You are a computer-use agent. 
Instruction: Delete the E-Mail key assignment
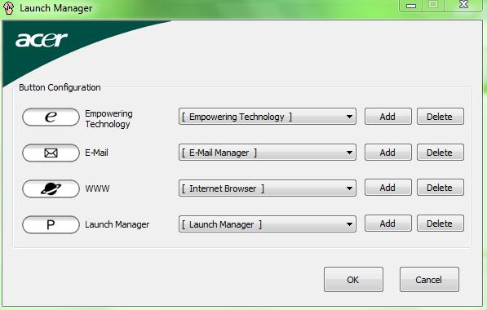[441, 153]
